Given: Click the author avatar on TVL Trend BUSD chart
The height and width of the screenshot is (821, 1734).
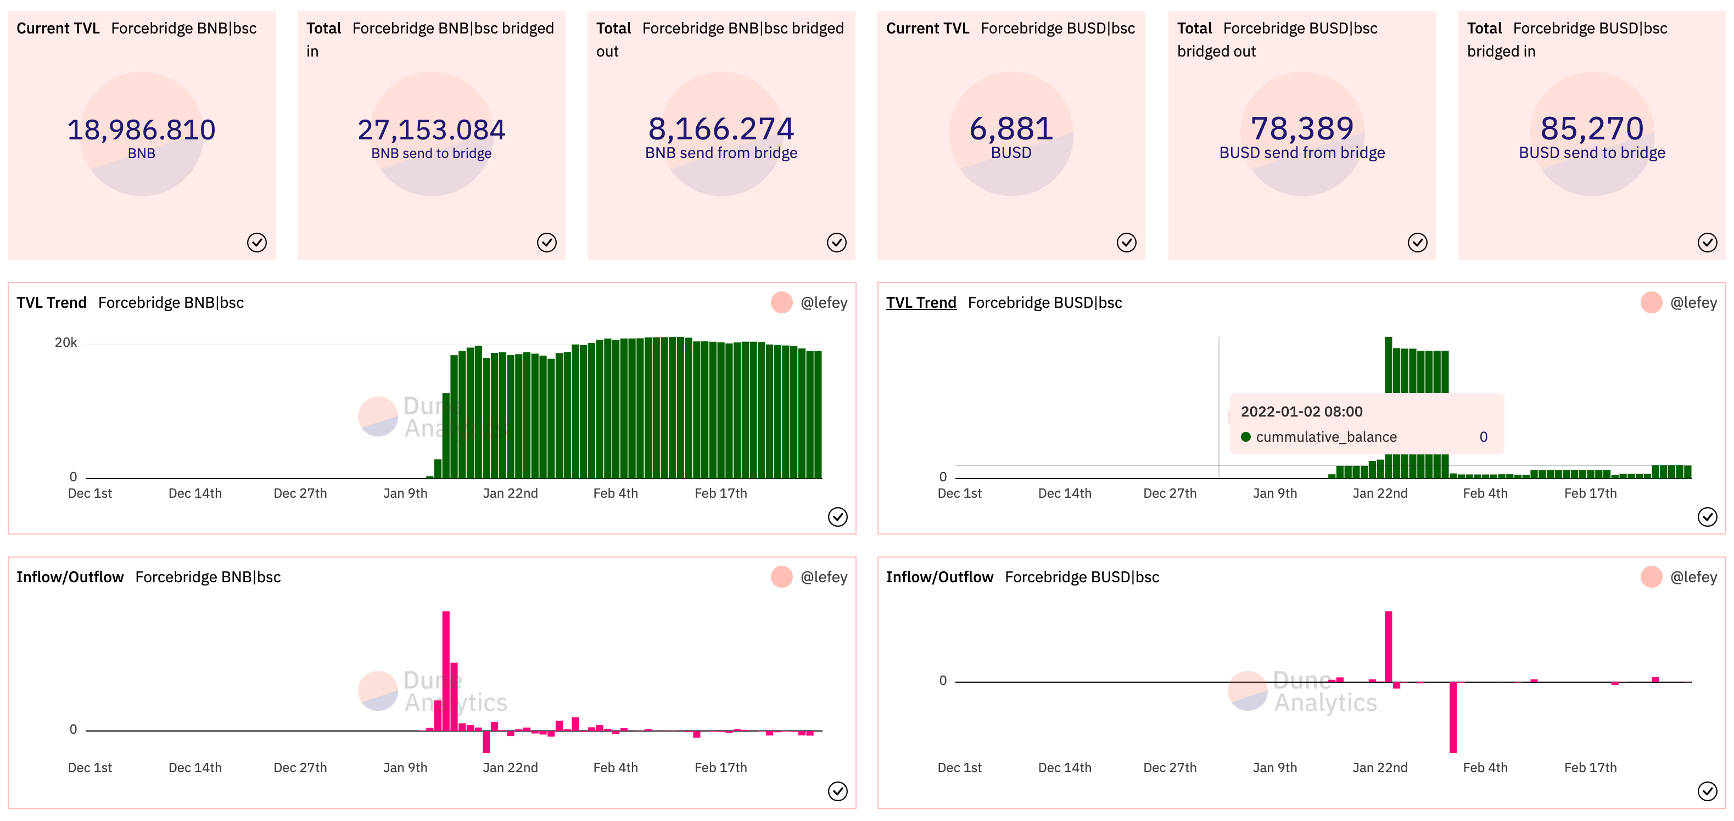Looking at the screenshot, I should click(x=1651, y=303).
